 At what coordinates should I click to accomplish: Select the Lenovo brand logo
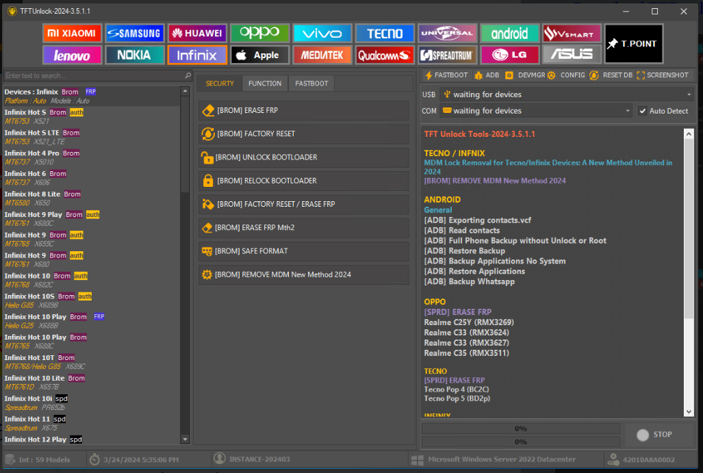[72, 55]
